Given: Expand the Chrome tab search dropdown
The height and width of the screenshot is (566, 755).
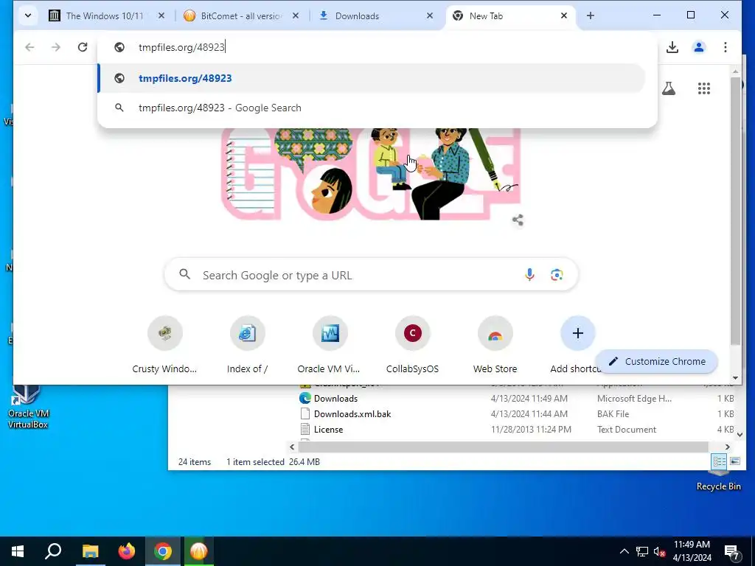Looking at the screenshot, I should (28, 16).
